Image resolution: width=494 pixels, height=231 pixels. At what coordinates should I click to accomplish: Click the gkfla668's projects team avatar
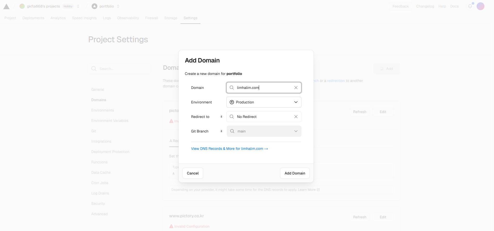pyautogui.click(x=22, y=6)
